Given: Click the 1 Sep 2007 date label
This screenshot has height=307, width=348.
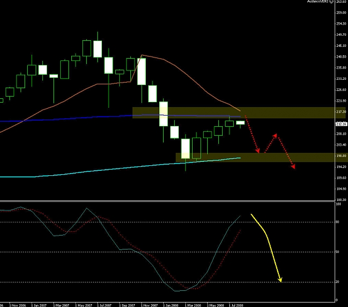Looking at the screenshot, I should pos(127,305).
